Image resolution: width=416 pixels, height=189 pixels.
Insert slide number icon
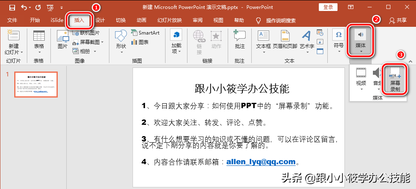pyautogui.click(x=320, y=42)
